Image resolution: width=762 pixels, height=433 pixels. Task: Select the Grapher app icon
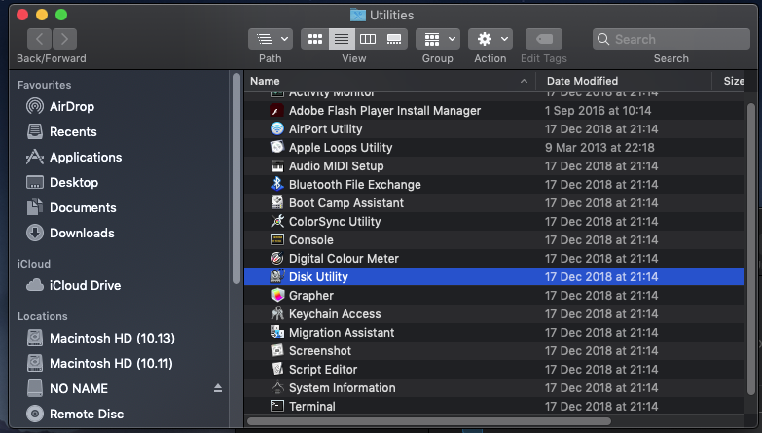277,296
